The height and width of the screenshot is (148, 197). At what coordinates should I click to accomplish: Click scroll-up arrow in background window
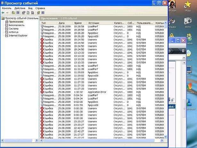tap(184, 63)
